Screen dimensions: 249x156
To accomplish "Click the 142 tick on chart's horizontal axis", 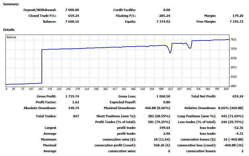I will (x=41, y=89).
